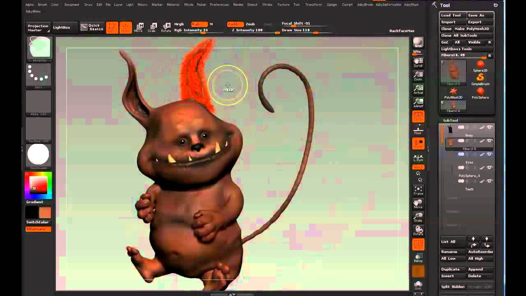Toggle Eyes subtool visibility eye
Viewport: 526px width, 296px height.
(x=489, y=155)
